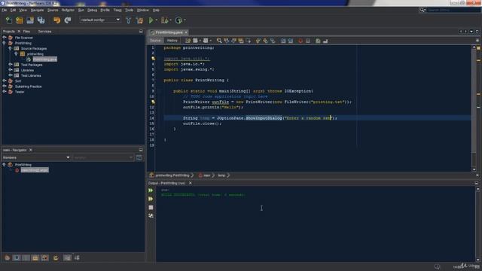Click the printwriting.PrintWriting breadcrumb
This screenshot has width=482, height=271.
click(172, 175)
